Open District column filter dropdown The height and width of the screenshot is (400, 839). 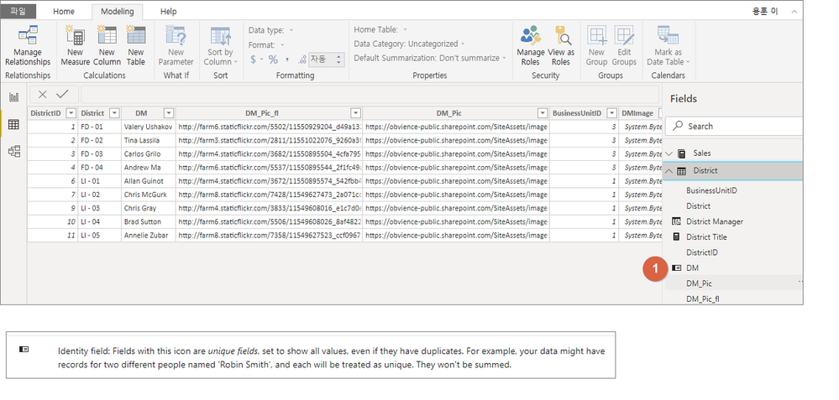pyautogui.click(x=114, y=113)
